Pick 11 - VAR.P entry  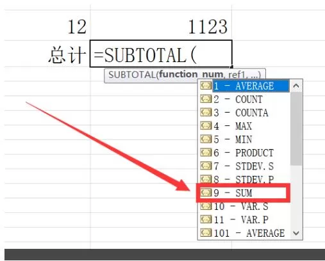coord(245,219)
